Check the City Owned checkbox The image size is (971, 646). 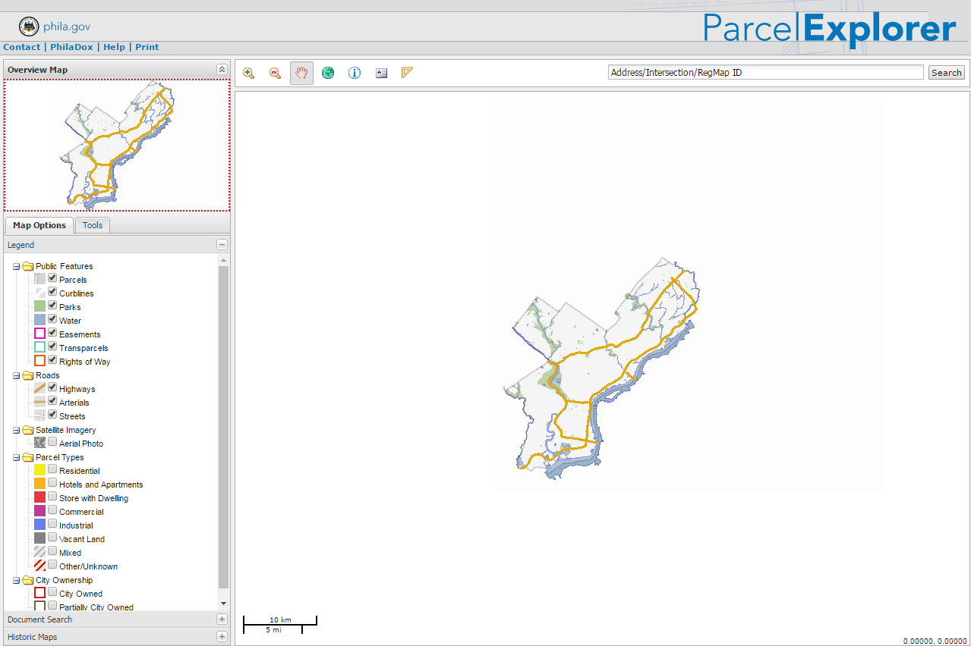pos(52,592)
